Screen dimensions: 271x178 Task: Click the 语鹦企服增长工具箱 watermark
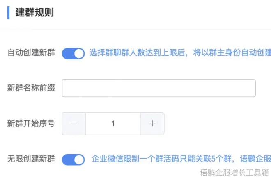point(234,172)
